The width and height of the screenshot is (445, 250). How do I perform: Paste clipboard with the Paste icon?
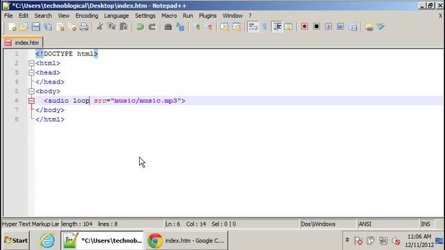click(124, 27)
